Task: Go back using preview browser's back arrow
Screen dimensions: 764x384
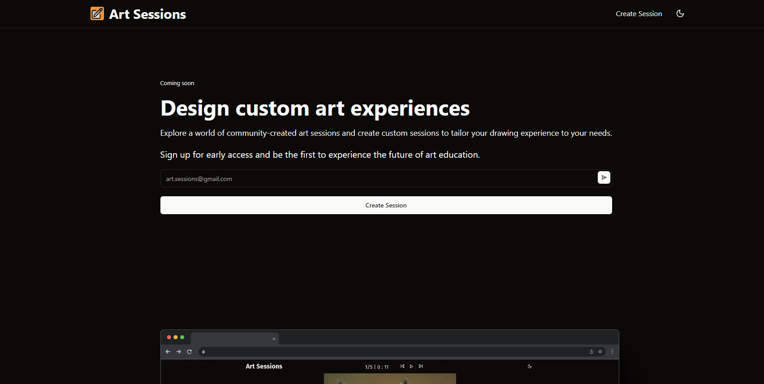Action: (x=168, y=352)
